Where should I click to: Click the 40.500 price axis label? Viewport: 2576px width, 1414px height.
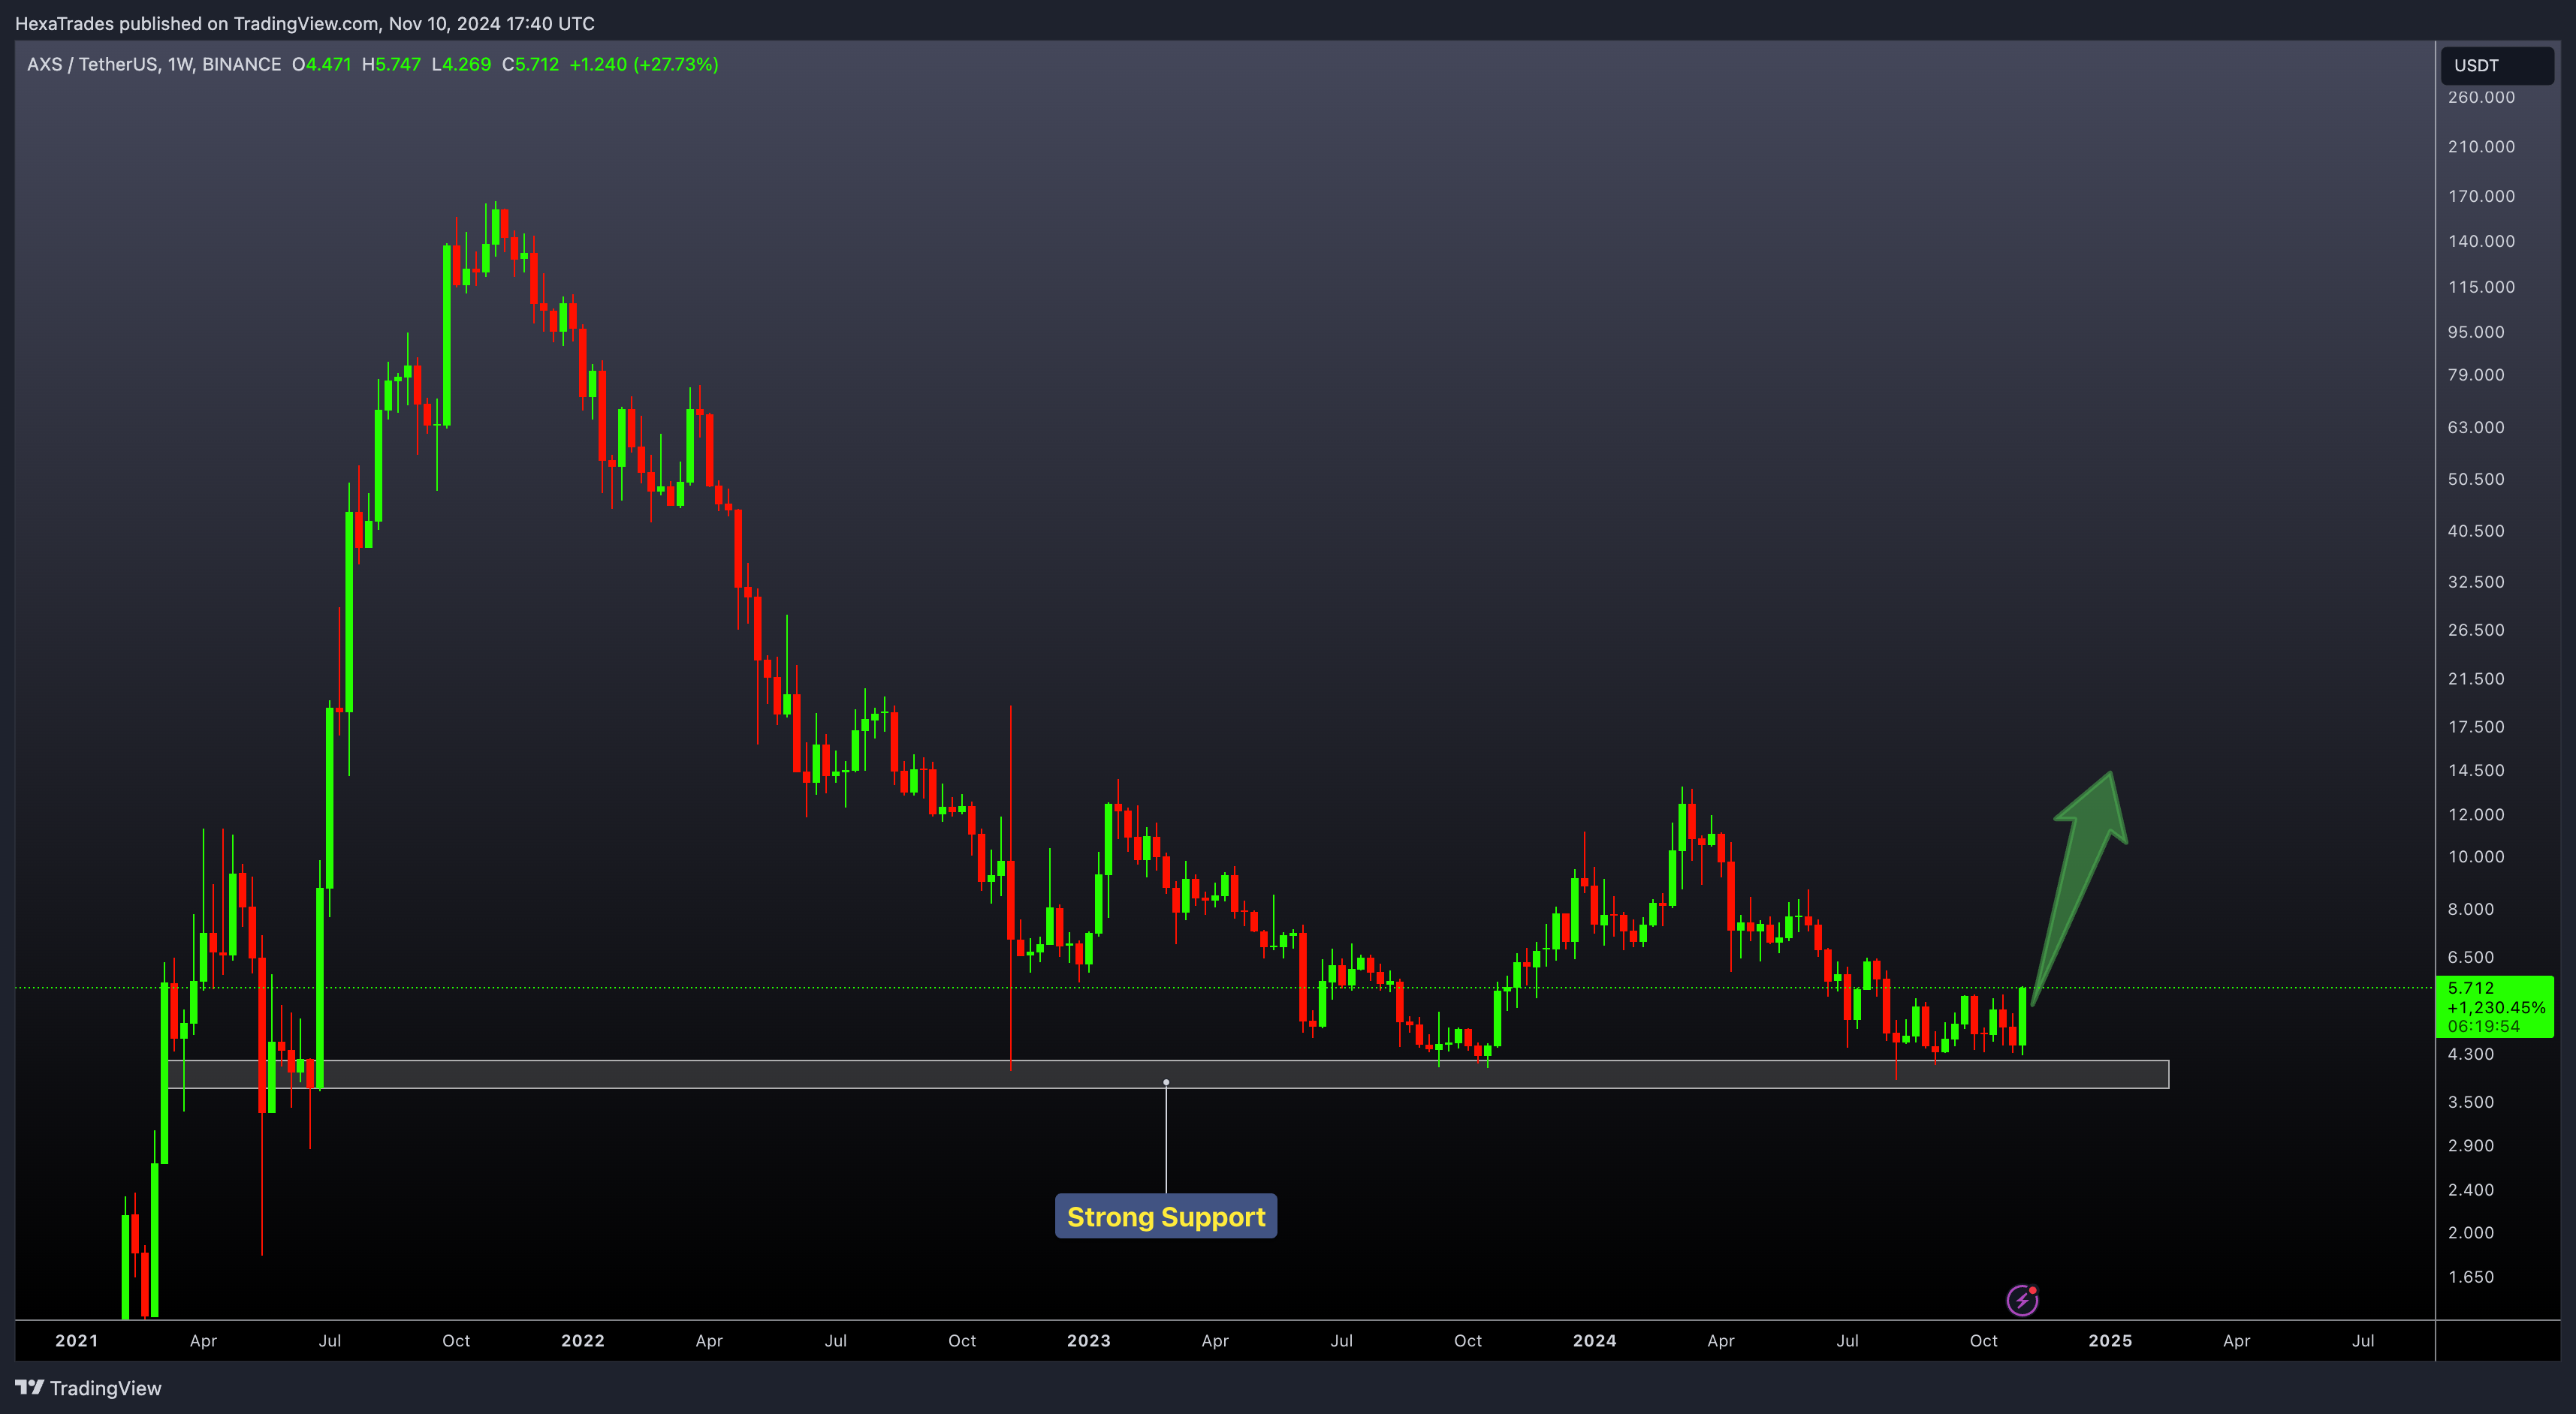click(2476, 531)
